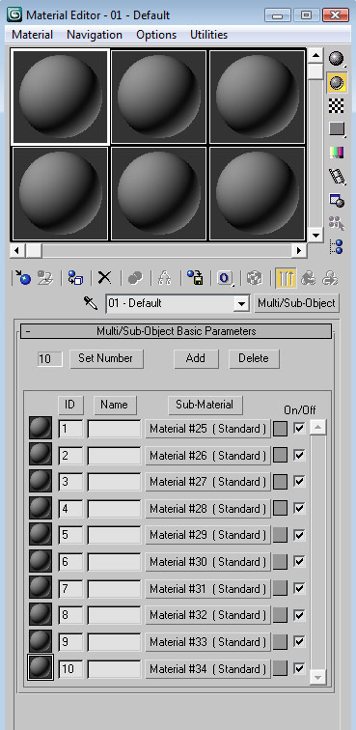Click the Name column sort button
Image resolution: width=356 pixels, height=730 pixels.
[115, 405]
